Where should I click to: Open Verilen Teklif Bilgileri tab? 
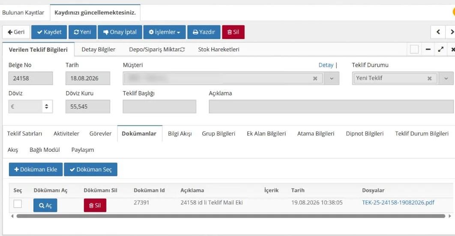pyautogui.click(x=38, y=50)
